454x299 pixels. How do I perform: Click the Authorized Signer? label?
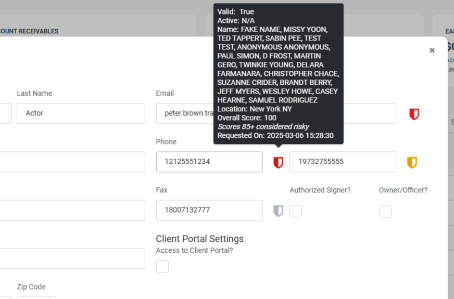[x=320, y=190]
